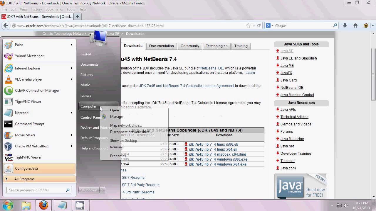Expand Movie Maker submenu arrow
Image resolution: width=376 pixels, height=211 pixels.
[x=71, y=135]
